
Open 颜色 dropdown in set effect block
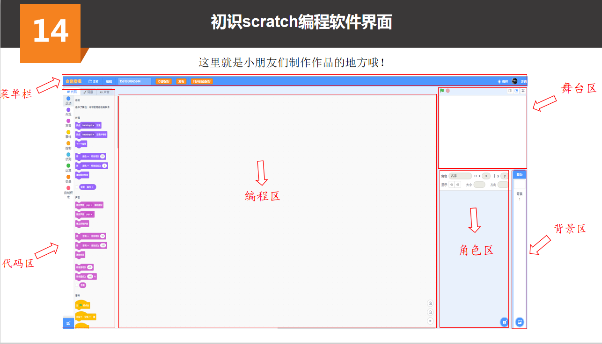pyautogui.click(x=85, y=165)
